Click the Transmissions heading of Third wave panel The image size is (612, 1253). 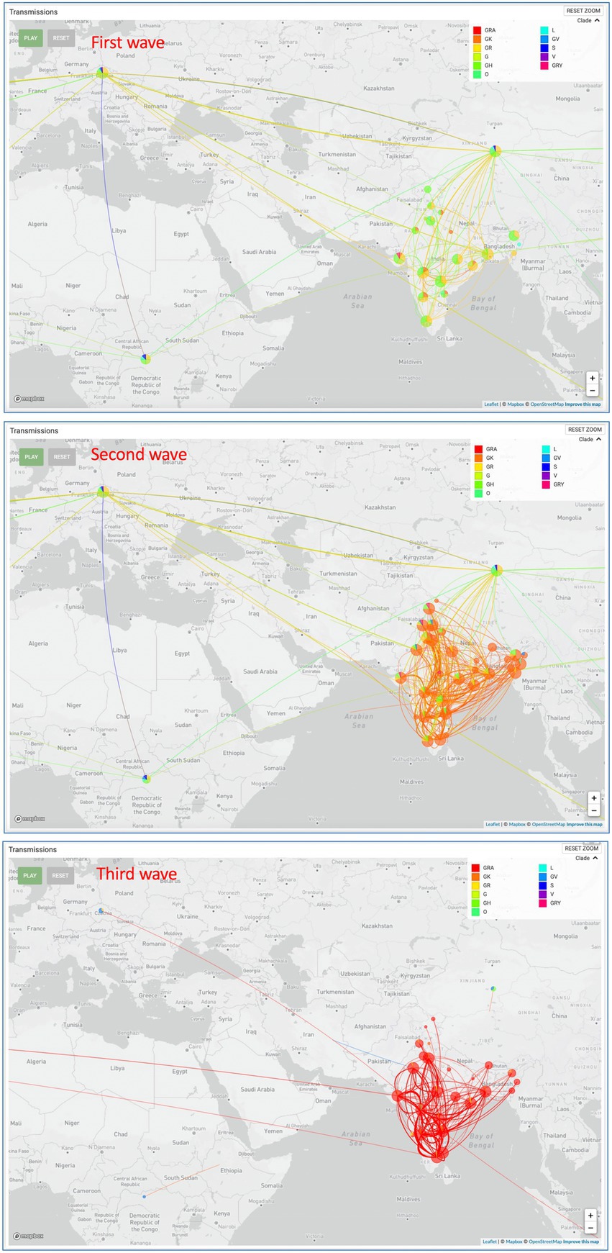tap(32, 849)
